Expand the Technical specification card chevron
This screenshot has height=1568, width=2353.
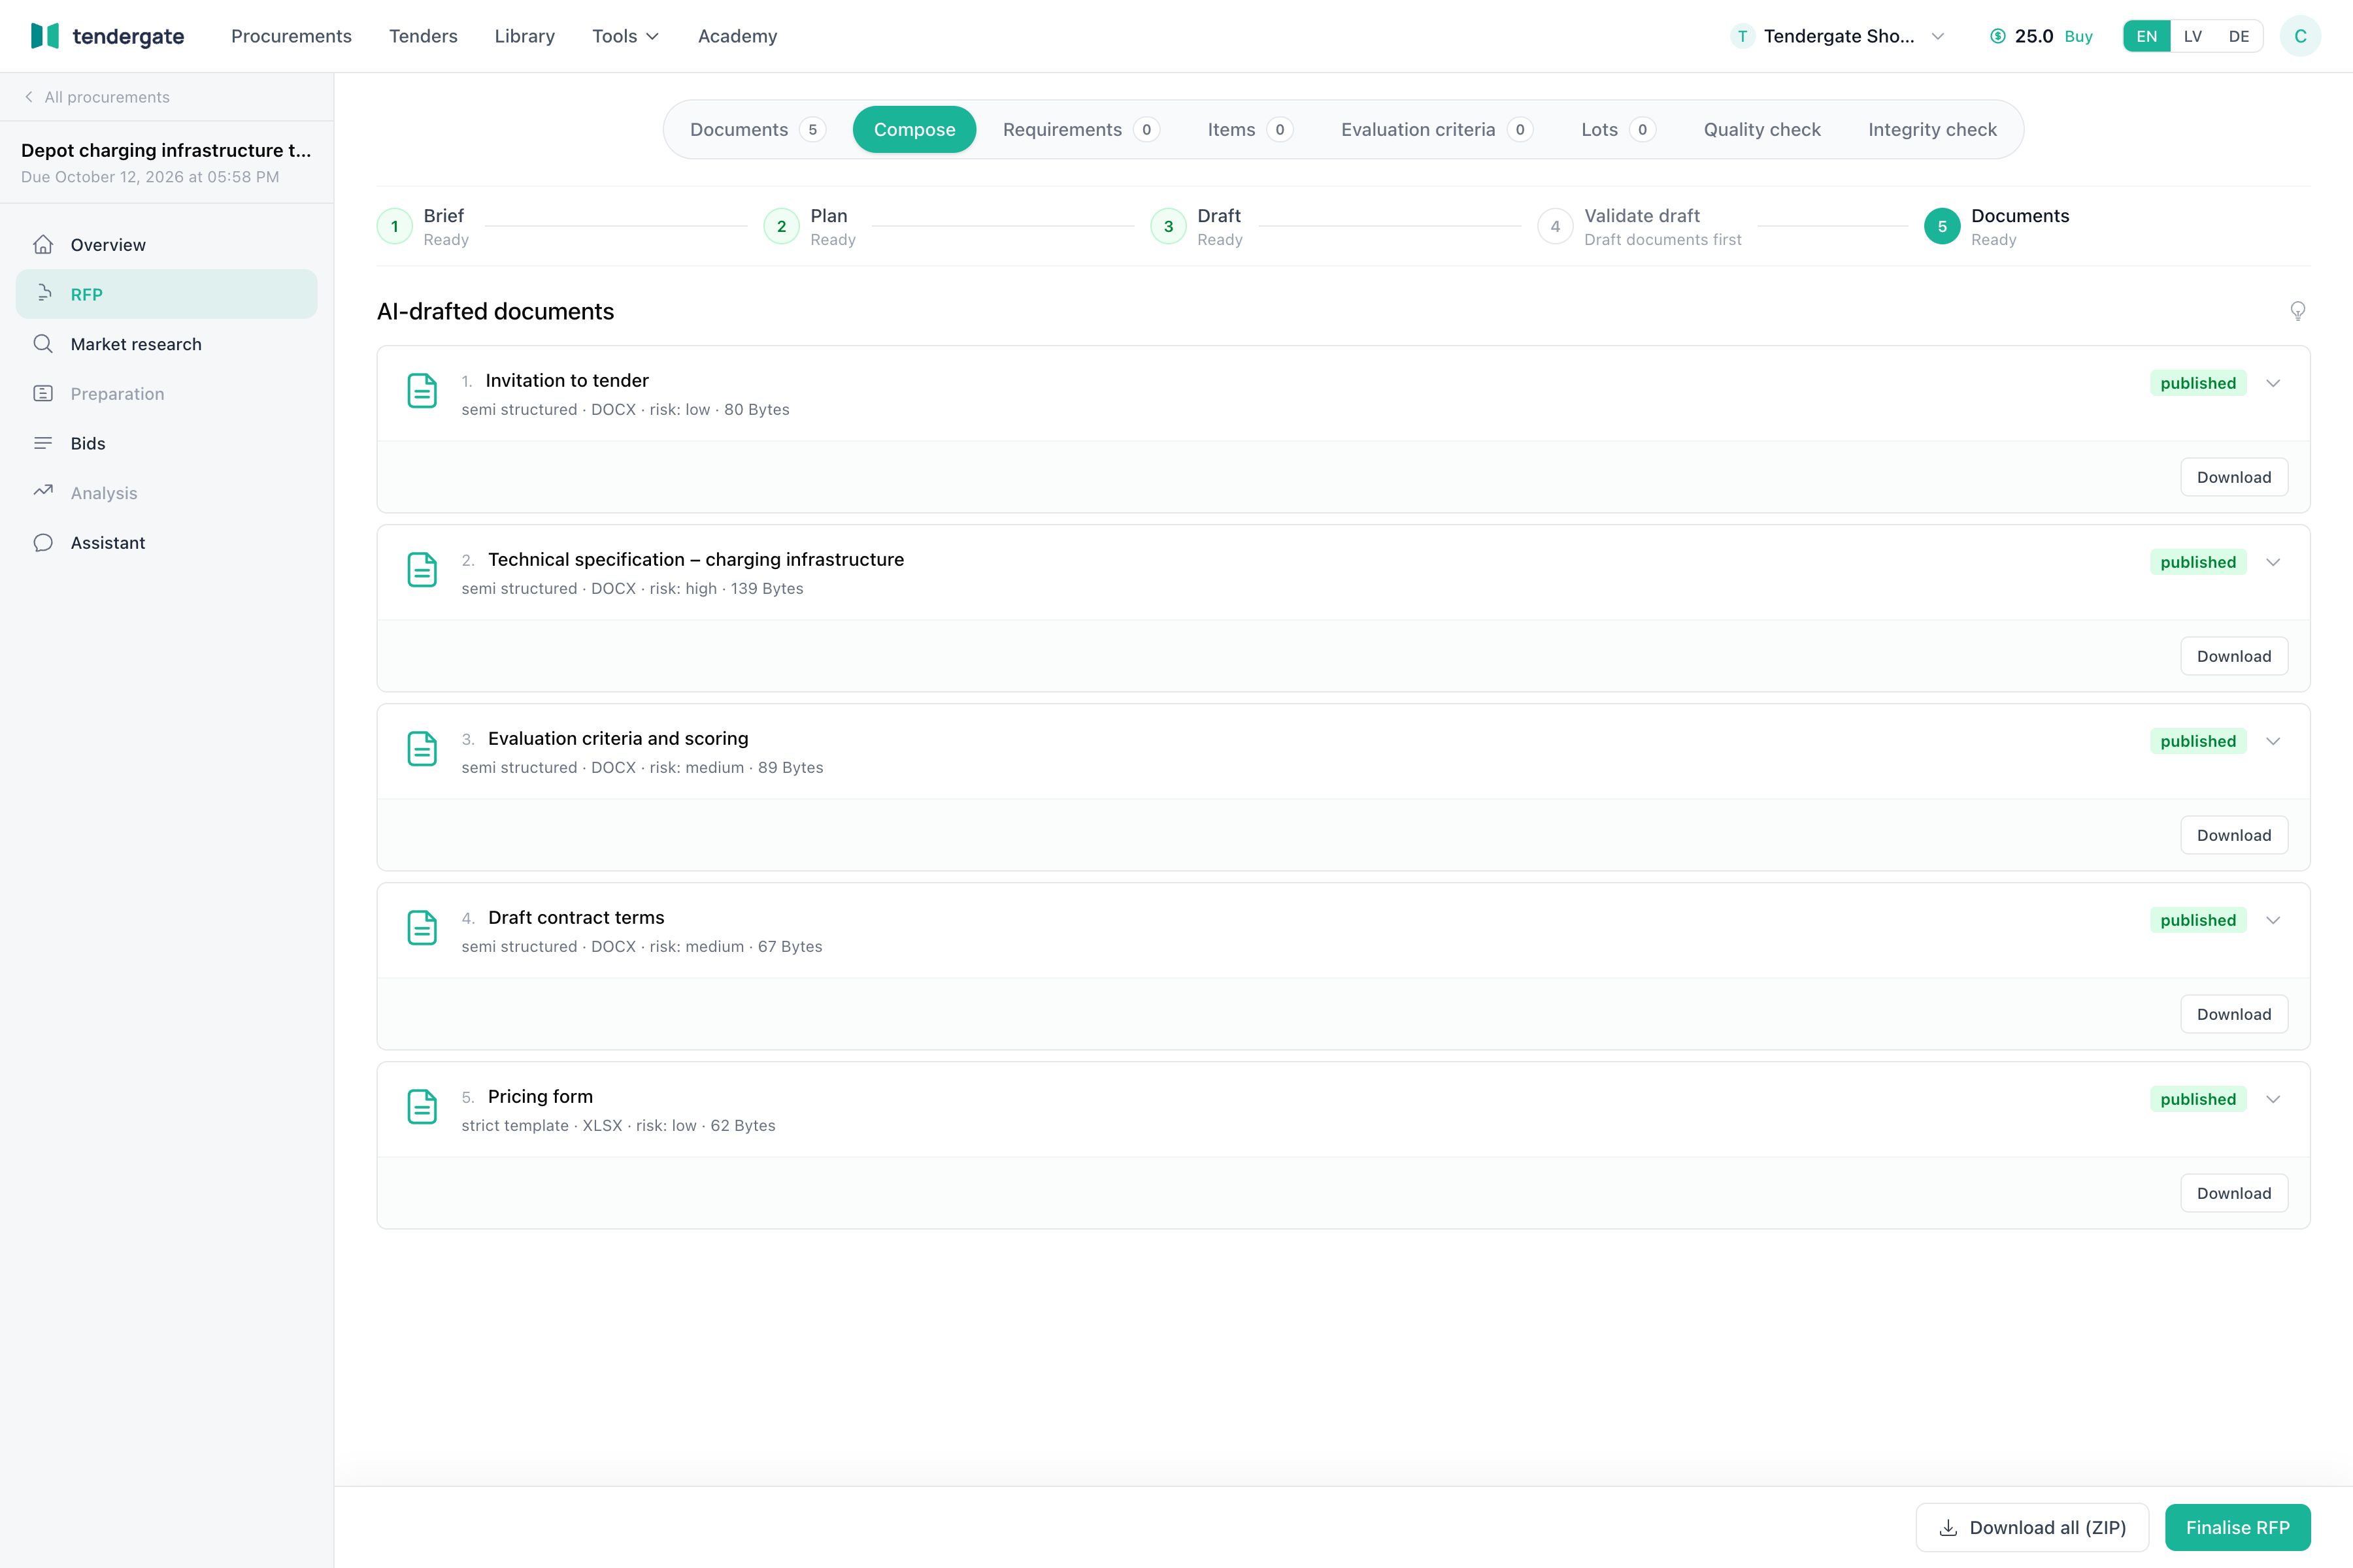click(2273, 562)
